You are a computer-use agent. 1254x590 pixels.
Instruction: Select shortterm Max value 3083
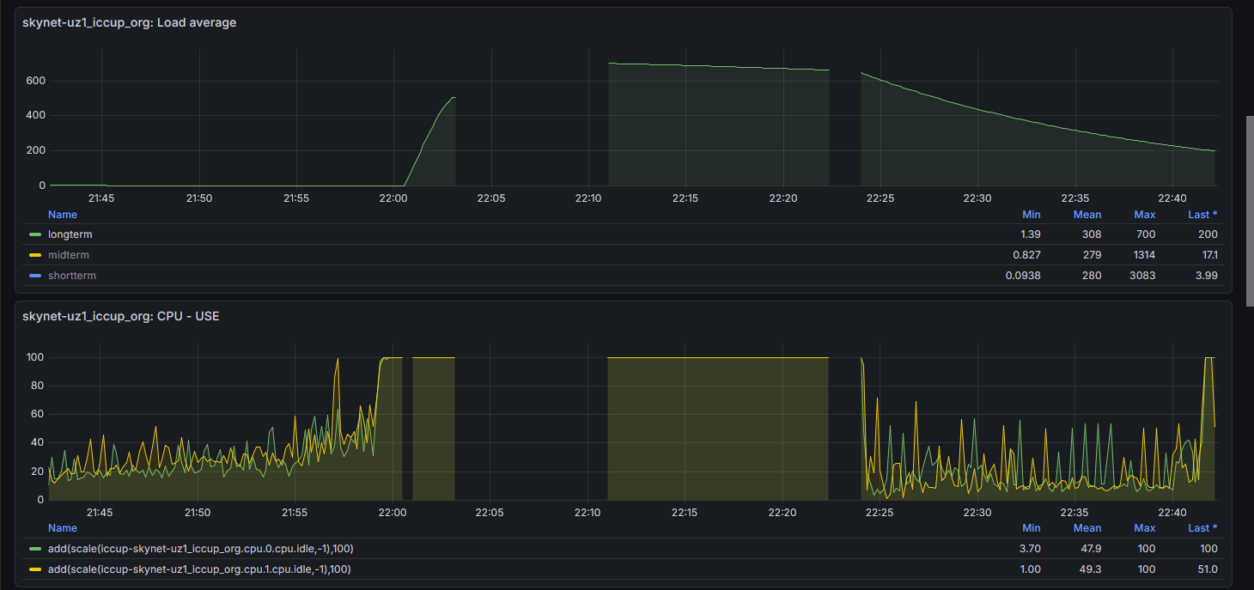[x=1142, y=276]
